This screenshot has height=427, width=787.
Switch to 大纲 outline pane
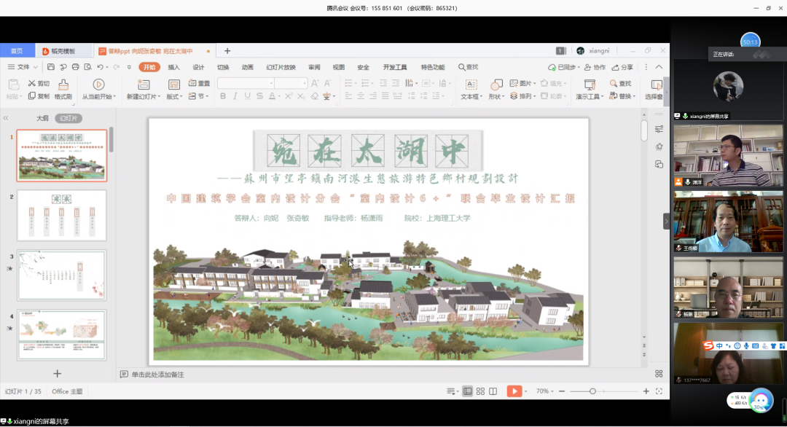(42, 119)
